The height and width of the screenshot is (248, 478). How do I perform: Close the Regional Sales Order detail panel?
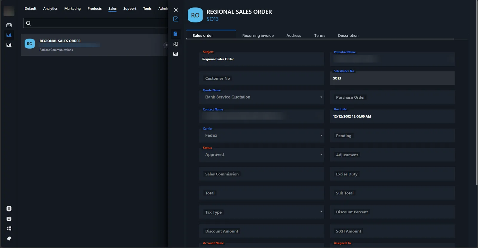176,10
